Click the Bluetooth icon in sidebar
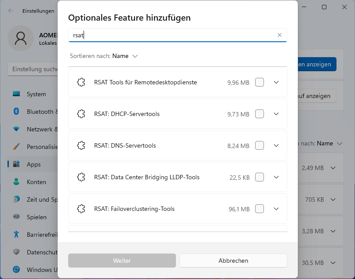355x279 pixels. (x=17, y=112)
